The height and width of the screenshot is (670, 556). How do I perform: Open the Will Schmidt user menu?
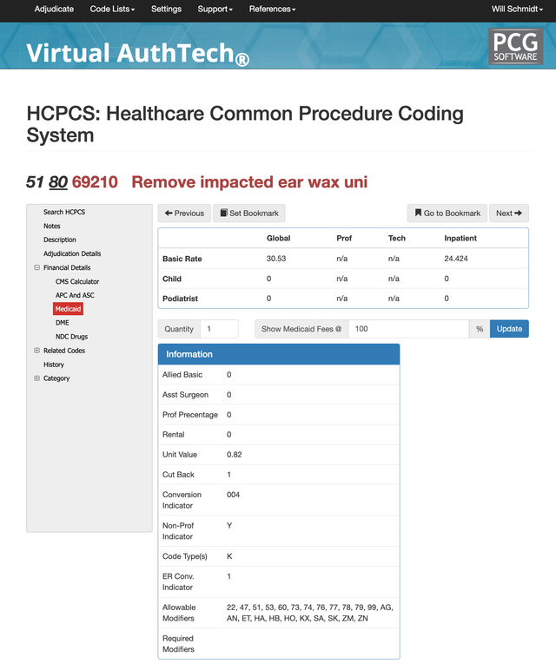coord(517,9)
